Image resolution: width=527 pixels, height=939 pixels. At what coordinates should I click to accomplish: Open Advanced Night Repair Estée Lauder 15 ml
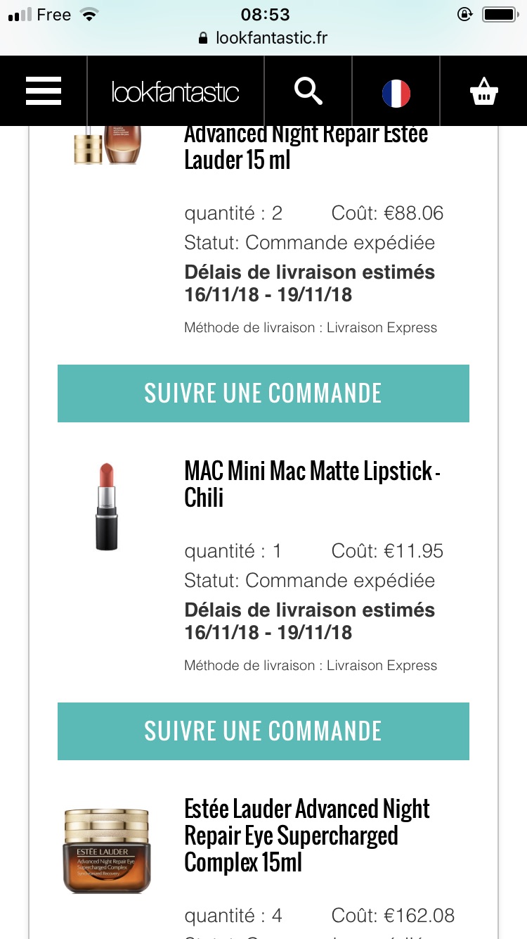tap(306, 147)
